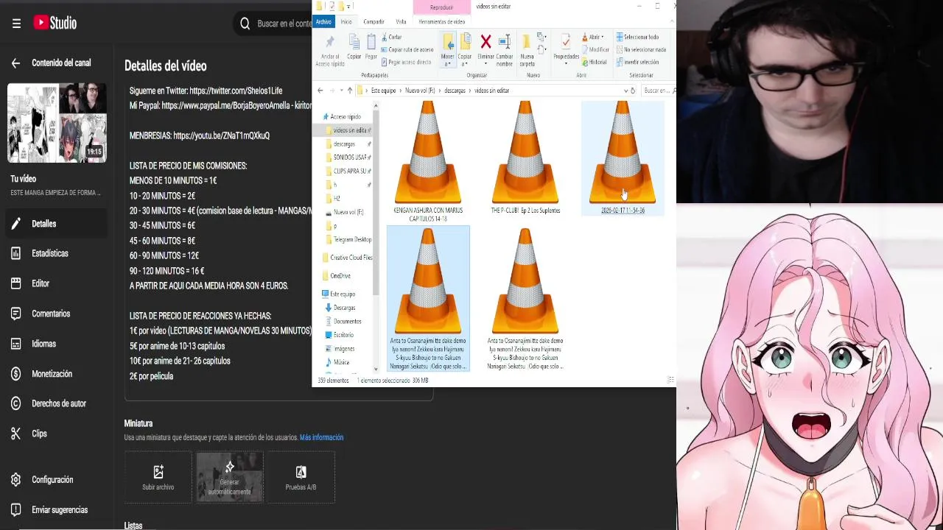Open the Herramientas de vídeo ribbon tab
This screenshot has width=943, height=530.
(x=441, y=22)
